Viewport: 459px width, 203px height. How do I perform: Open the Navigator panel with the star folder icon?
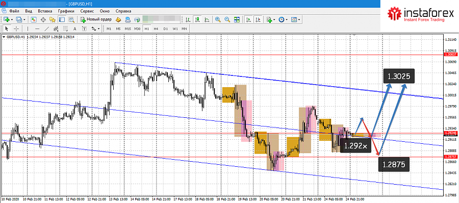coord(53,19)
